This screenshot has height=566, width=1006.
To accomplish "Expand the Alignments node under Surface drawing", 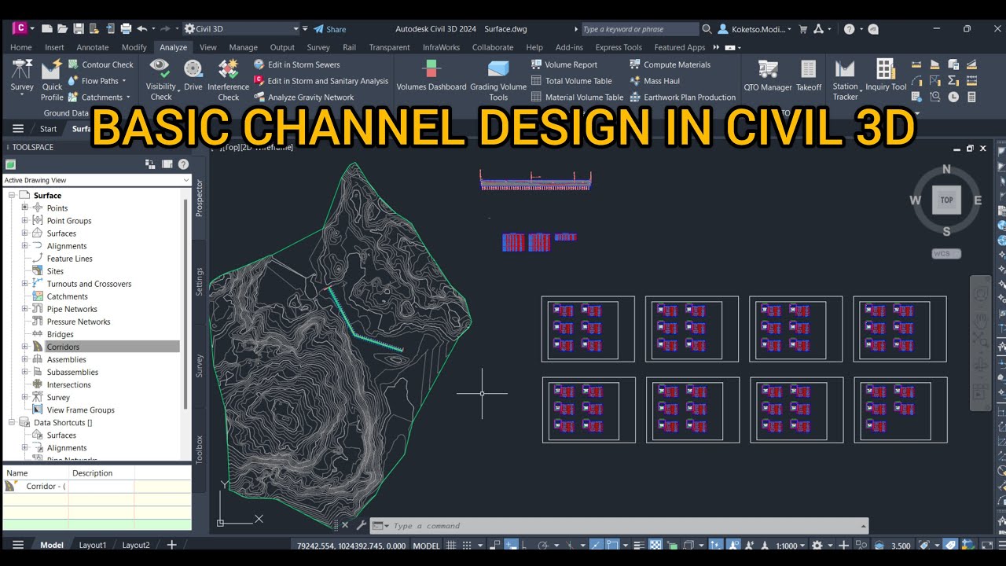I will (25, 246).
